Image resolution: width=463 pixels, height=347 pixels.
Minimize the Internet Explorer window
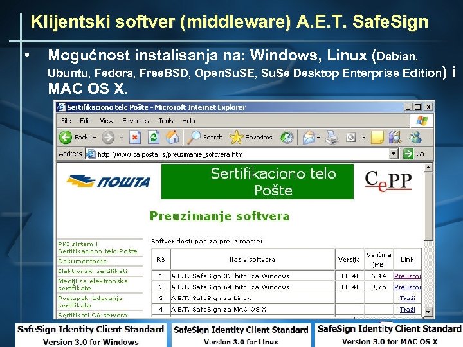[408, 107]
